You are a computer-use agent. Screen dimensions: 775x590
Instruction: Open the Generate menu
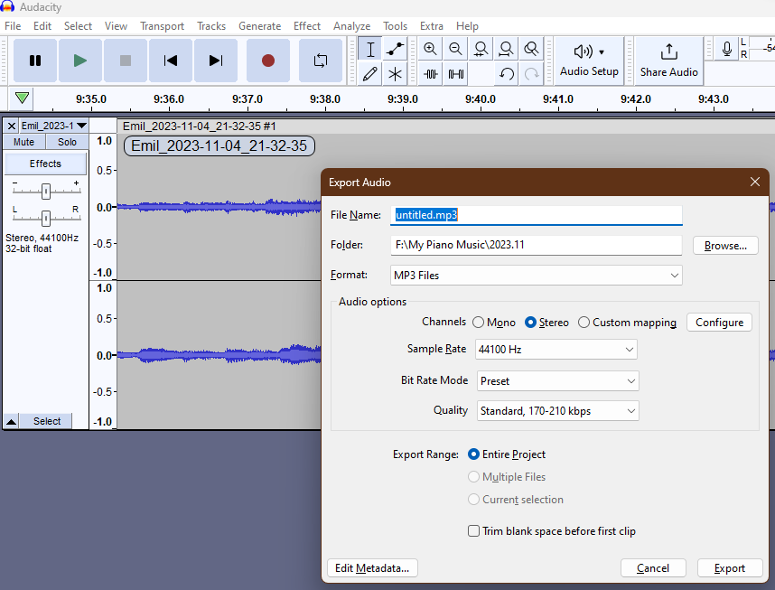pyautogui.click(x=260, y=26)
